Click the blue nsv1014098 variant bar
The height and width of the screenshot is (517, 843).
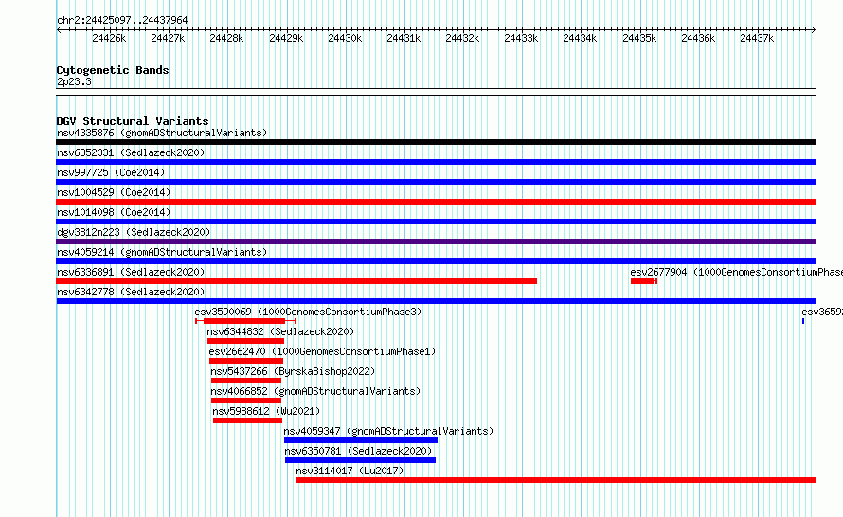point(436,222)
